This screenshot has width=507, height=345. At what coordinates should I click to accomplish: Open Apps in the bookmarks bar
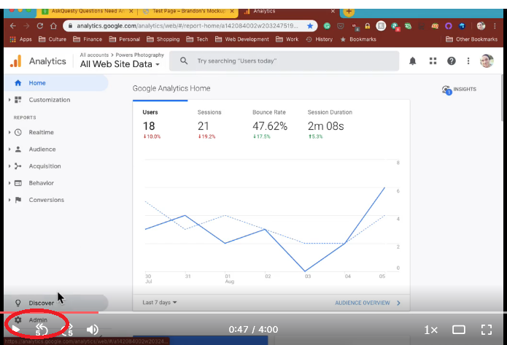pos(20,39)
